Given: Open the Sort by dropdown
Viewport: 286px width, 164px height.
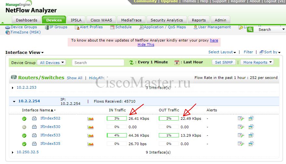Looking at the screenshot, I should pos(270,52).
